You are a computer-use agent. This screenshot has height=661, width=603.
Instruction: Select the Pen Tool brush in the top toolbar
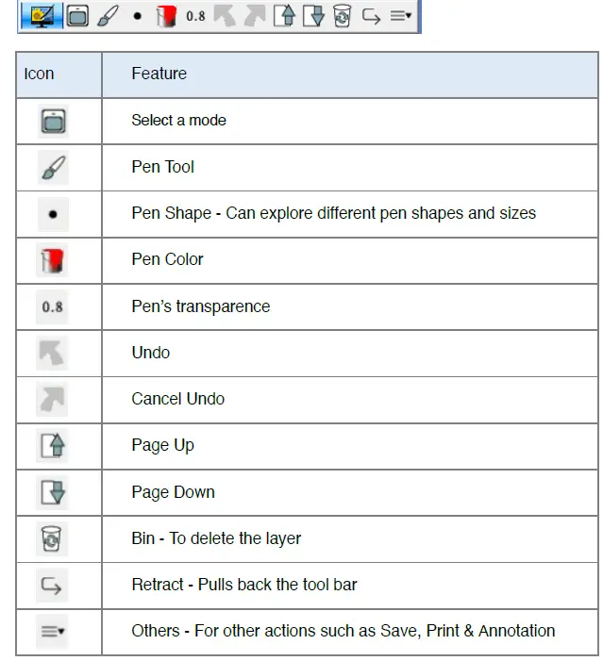pos(108,16)
